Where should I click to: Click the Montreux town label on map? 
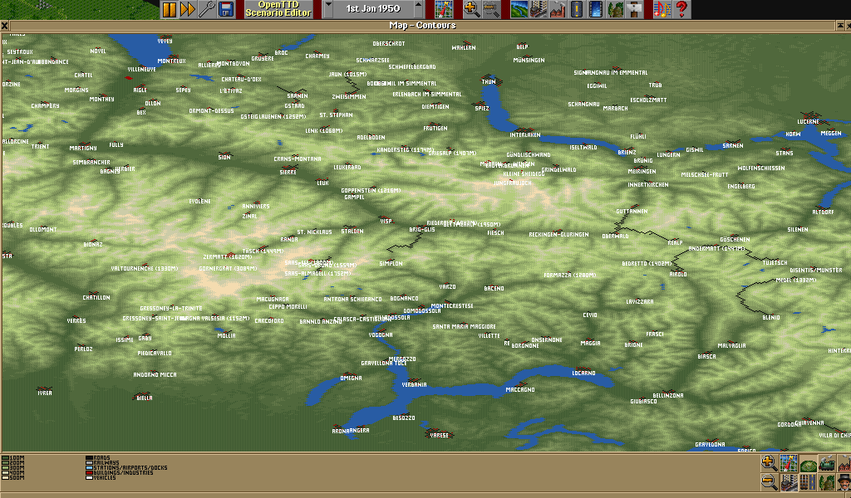[x=171, y=61]
